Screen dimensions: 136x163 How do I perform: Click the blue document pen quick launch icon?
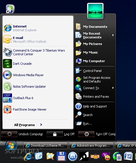[x=39, y=156]
